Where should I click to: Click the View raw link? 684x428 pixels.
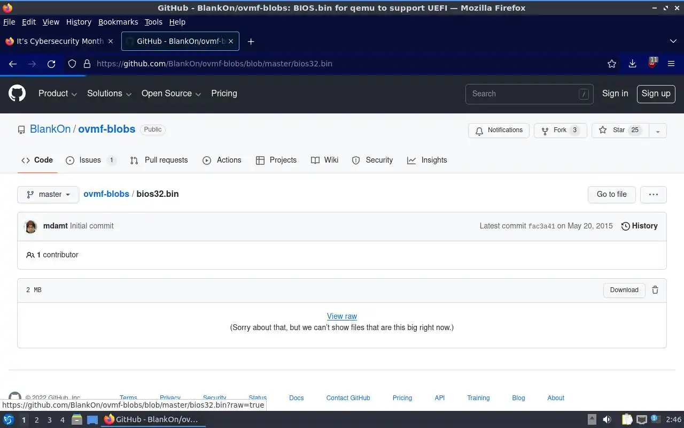pos(342,316)
